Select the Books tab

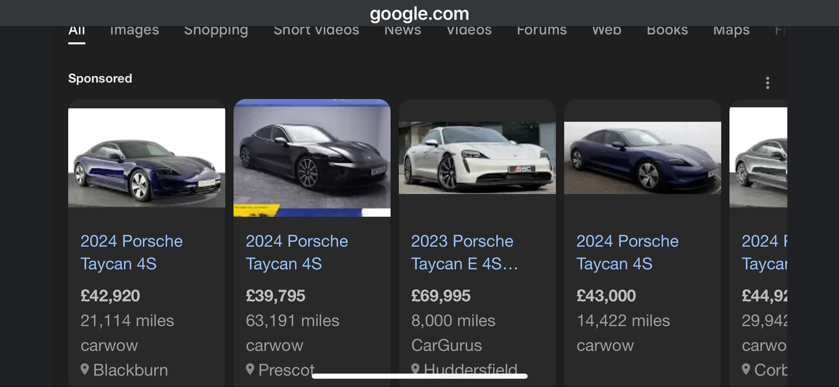click(667, 31)
